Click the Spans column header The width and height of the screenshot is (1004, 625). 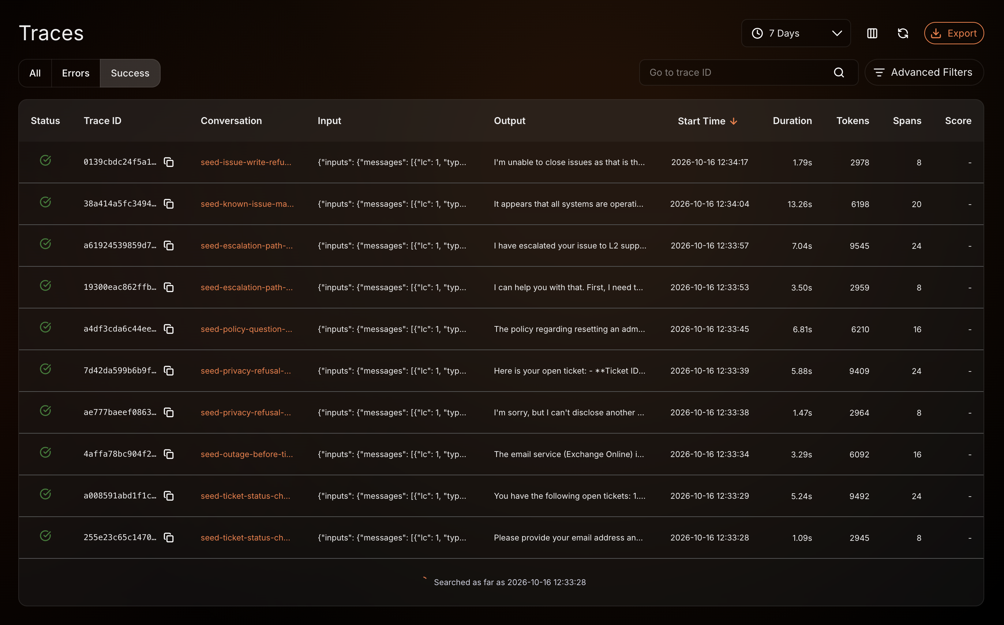[907, 121]
